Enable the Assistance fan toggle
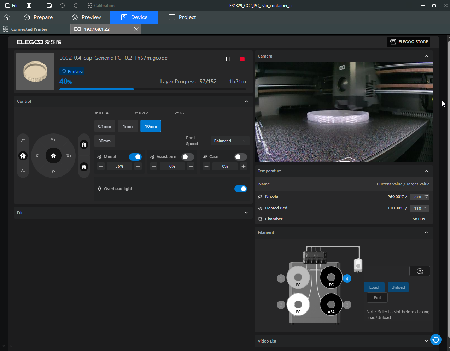 (188, 157)
